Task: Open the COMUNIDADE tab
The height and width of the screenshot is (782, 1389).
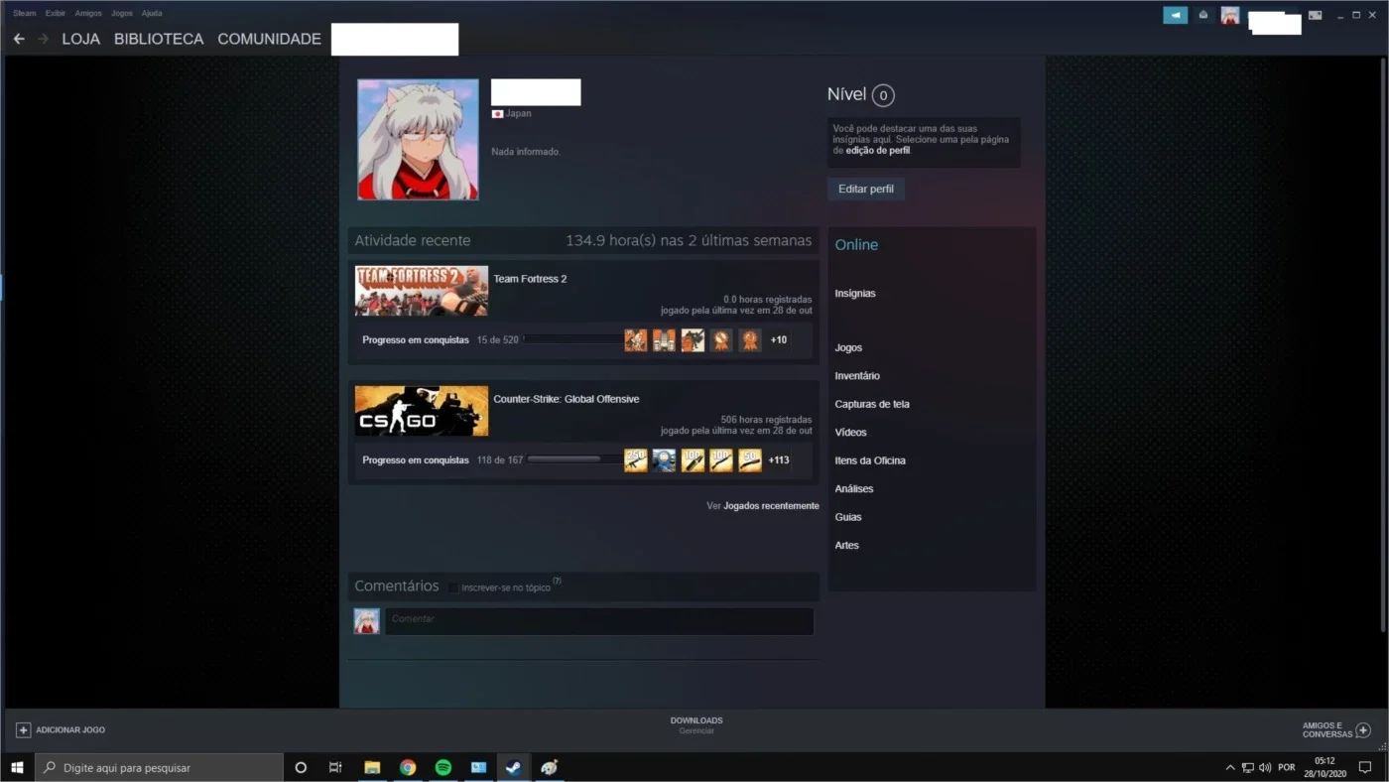Action: (x=270, y=39)
